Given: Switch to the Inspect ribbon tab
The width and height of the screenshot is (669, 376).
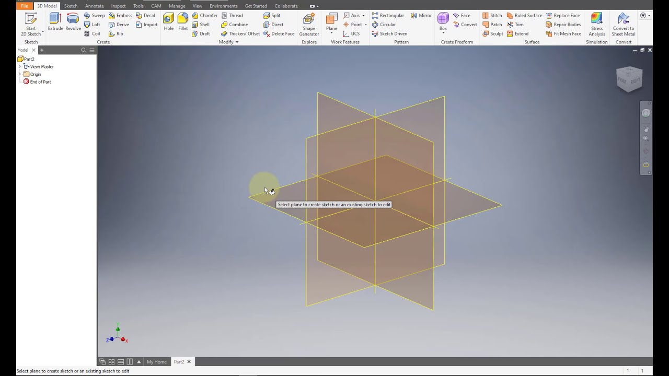Looking at the screenshot, I should [x=118, y=6].
